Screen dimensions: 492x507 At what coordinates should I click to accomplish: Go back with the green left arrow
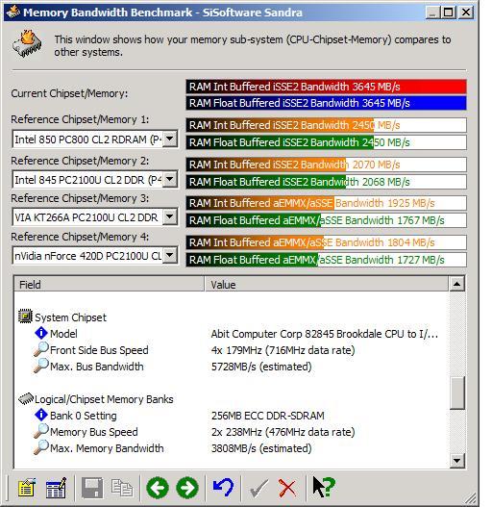point(158,487)
